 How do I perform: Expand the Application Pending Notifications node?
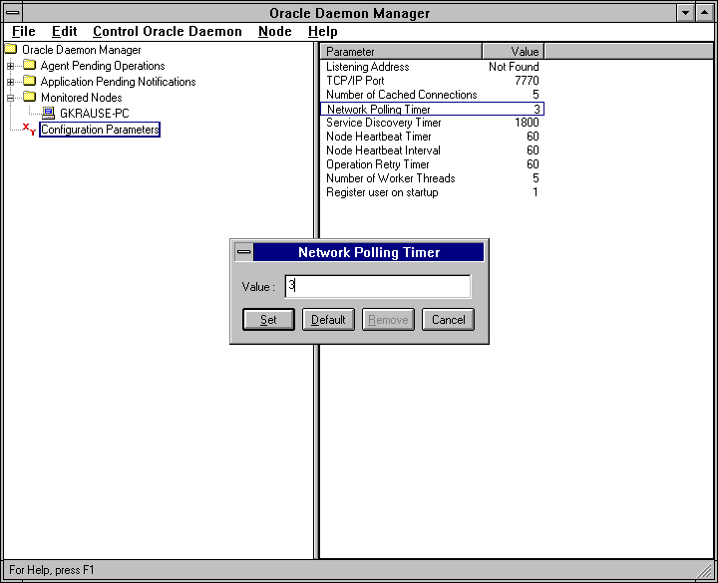click(11, 82)
